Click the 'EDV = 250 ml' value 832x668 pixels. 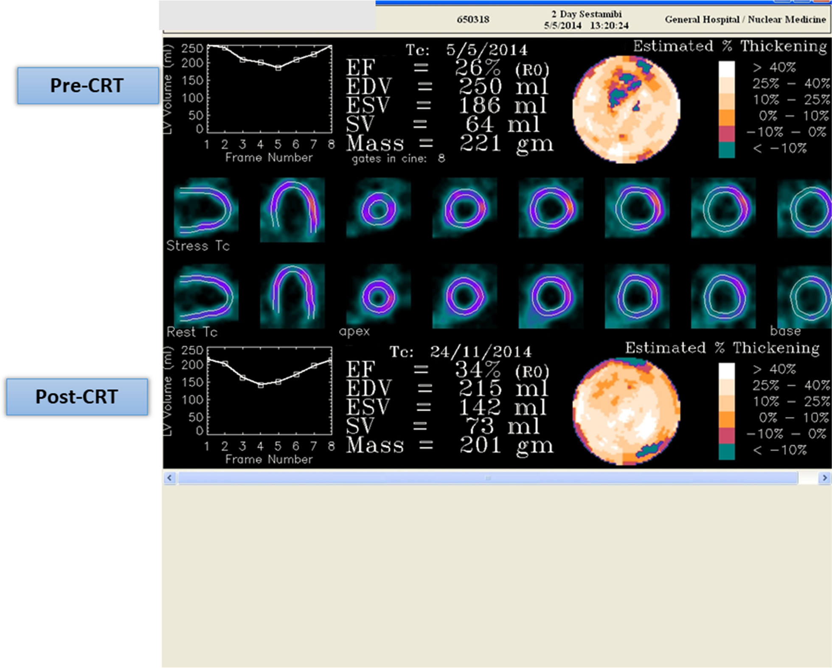click(447, 87)
